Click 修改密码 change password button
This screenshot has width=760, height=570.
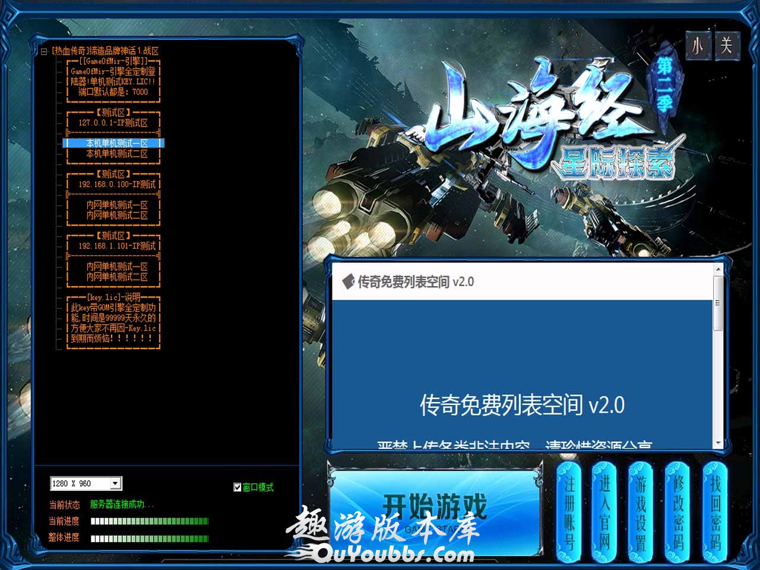678,512
